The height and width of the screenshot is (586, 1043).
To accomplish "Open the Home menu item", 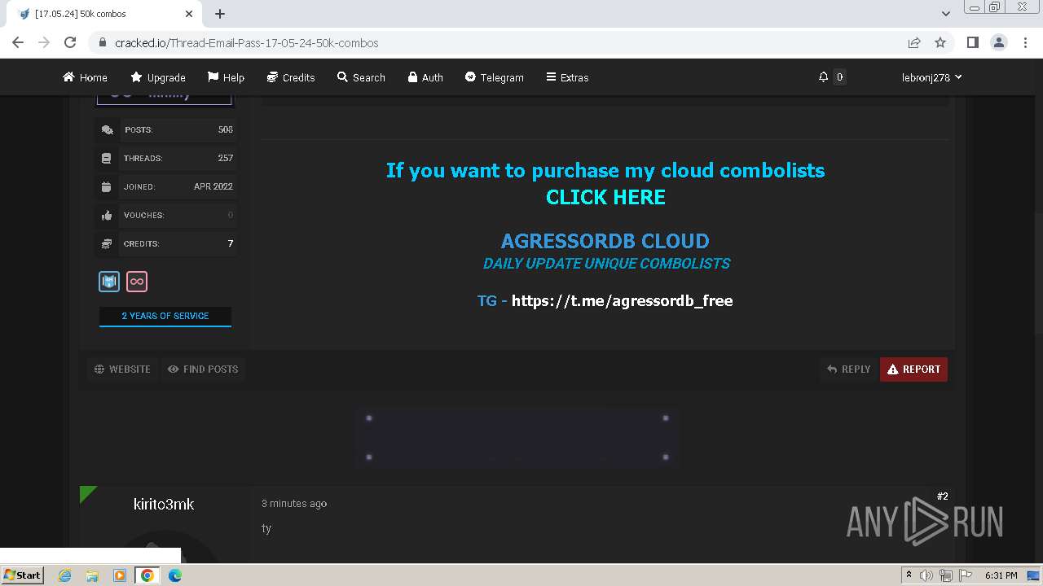I will [85, 77].
